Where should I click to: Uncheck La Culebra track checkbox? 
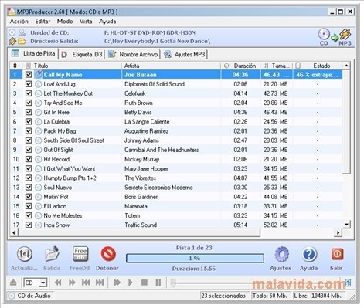tap(29, 122)
